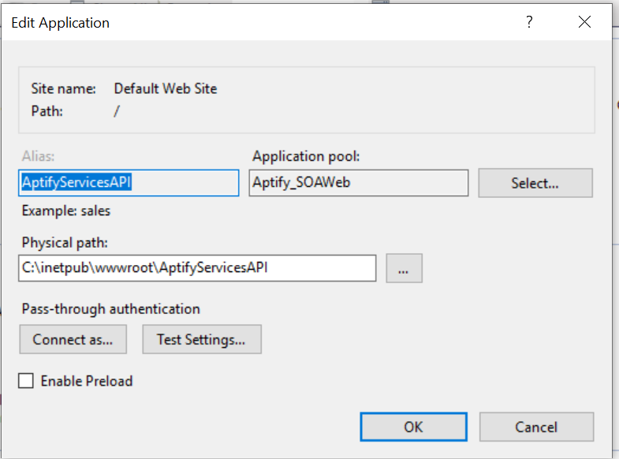Close the Edit Application dialog
Viewport: 619px width, 459px height.
click(x=584, y=22)
